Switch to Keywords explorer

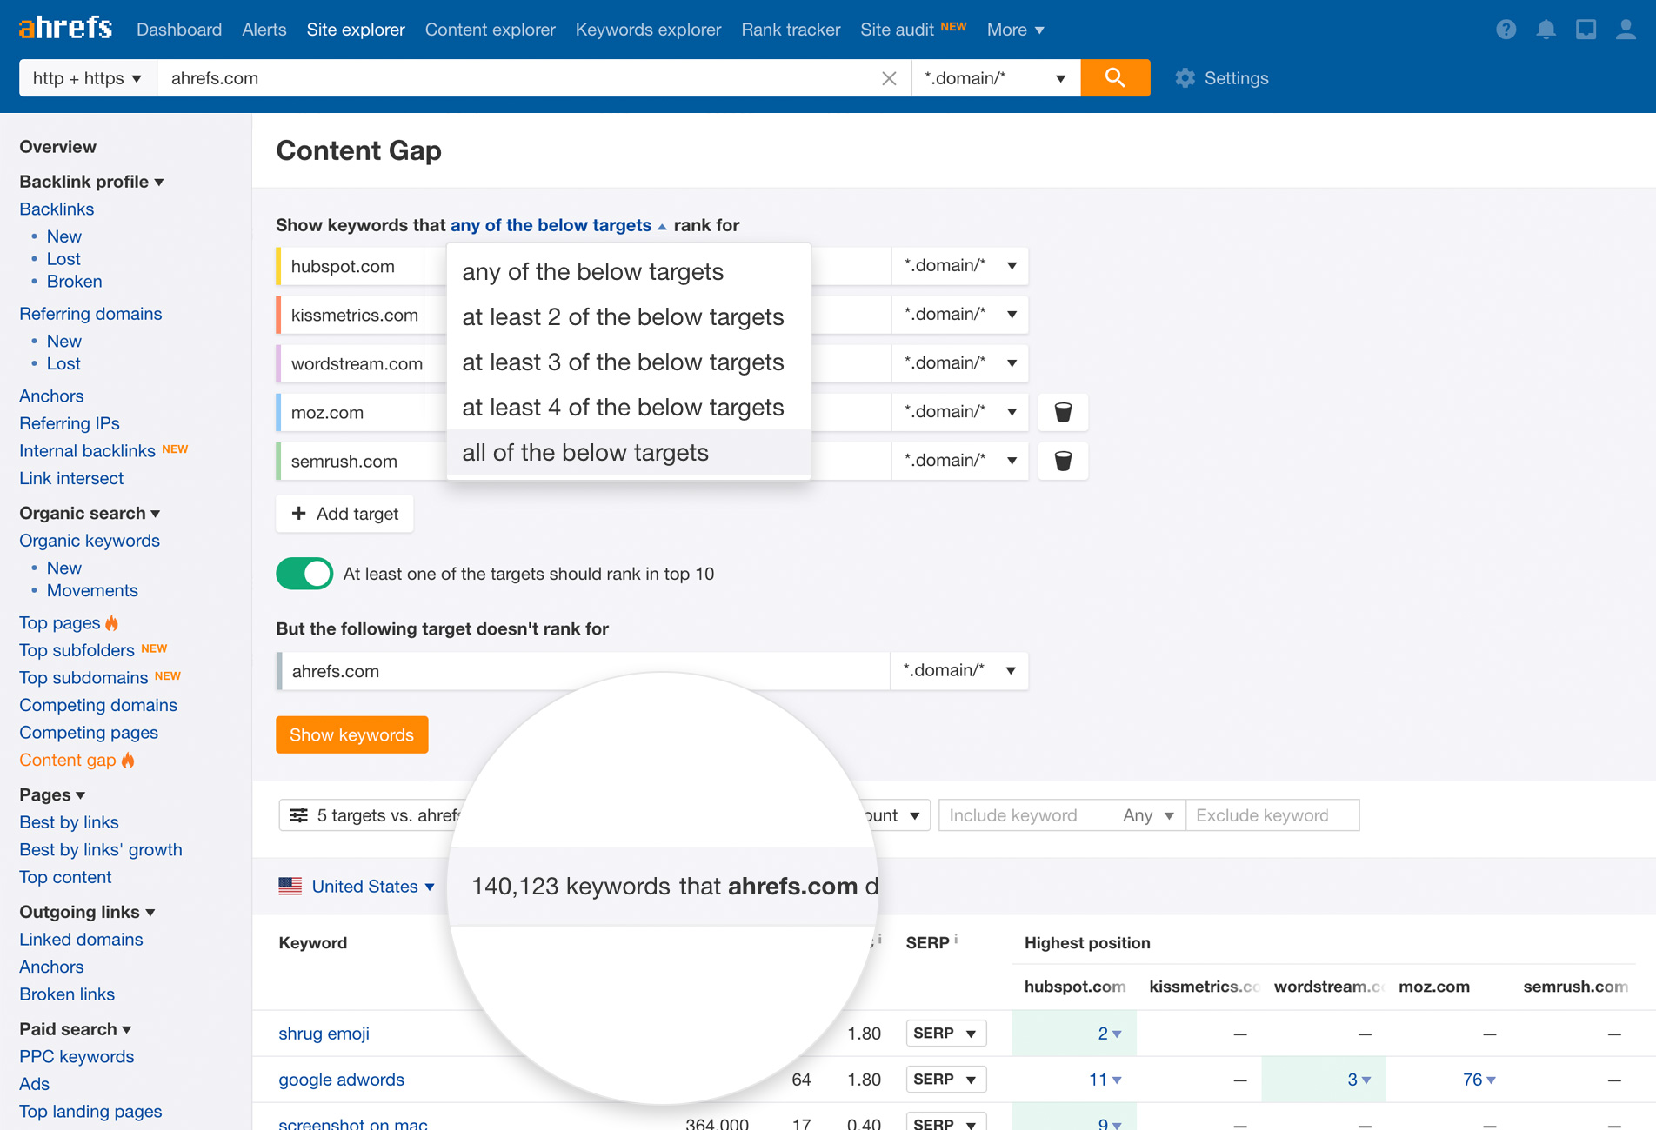[x=647, y=29]
